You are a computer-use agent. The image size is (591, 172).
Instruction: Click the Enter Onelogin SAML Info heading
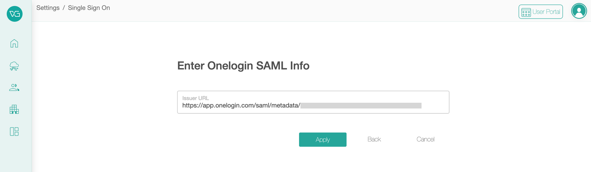[x=243, y=66]
